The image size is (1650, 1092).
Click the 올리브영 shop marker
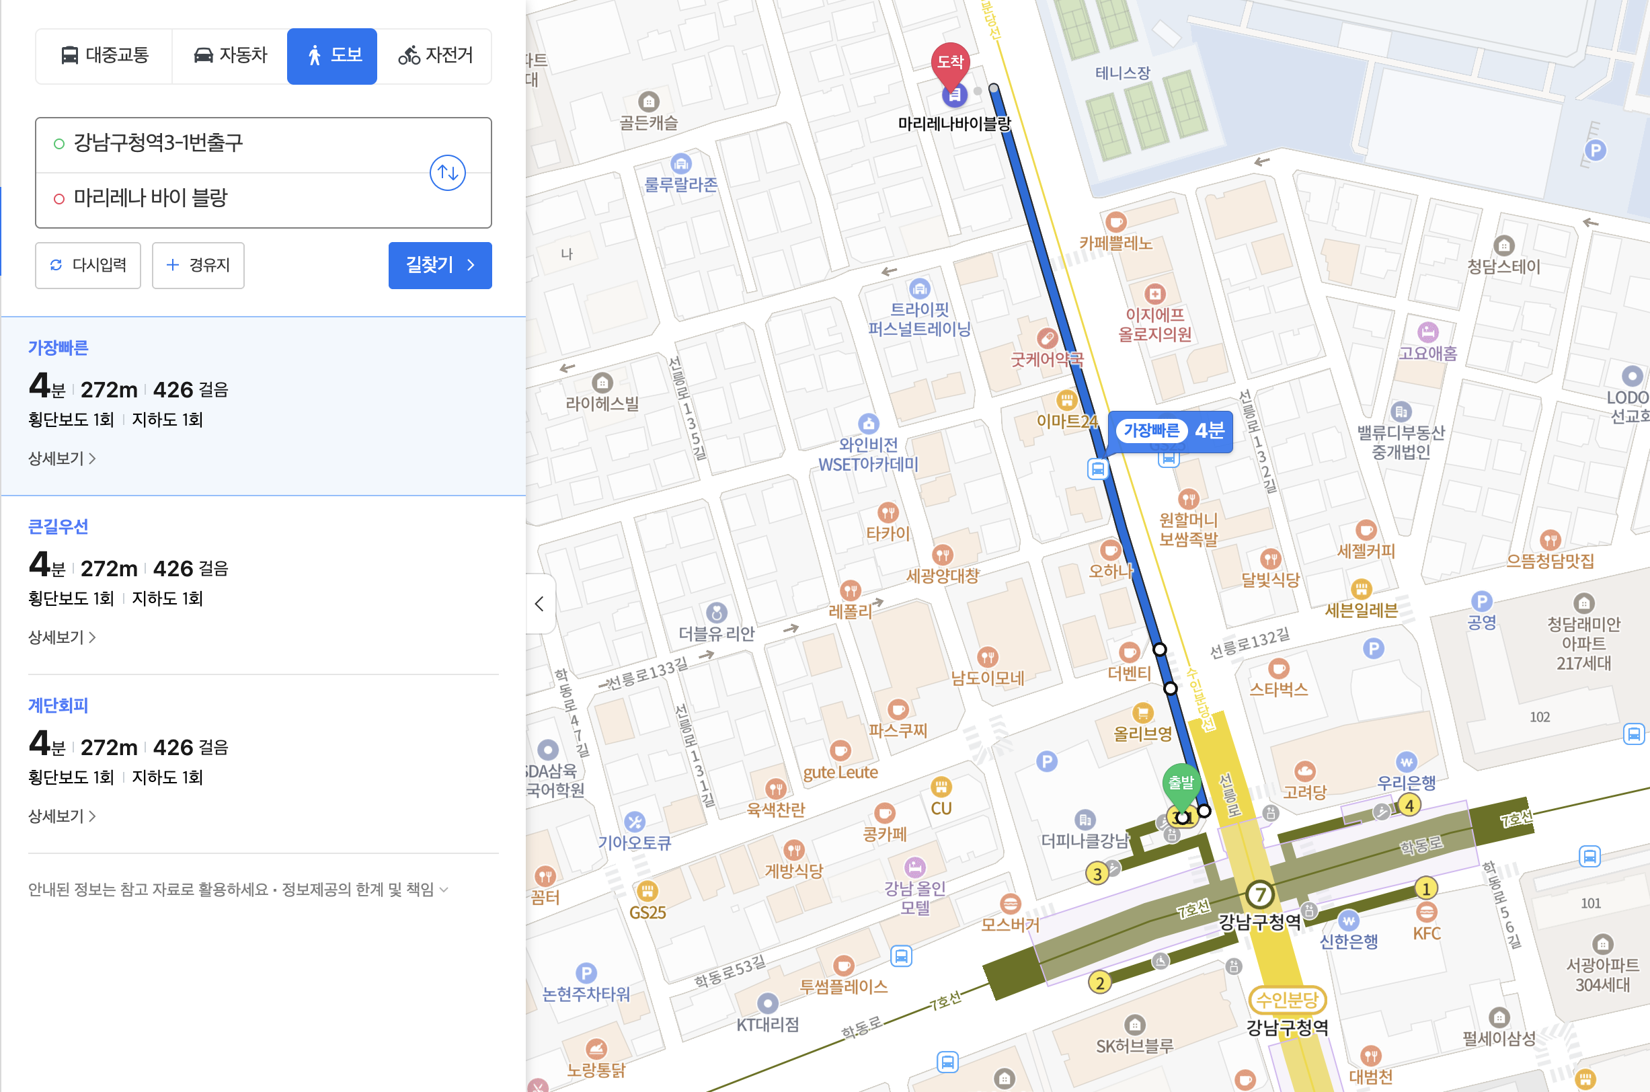tap(1142, 713)
